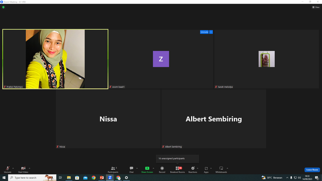Open PowerPoint from the taskbar
322x181 pixels.
coord(102,177)
